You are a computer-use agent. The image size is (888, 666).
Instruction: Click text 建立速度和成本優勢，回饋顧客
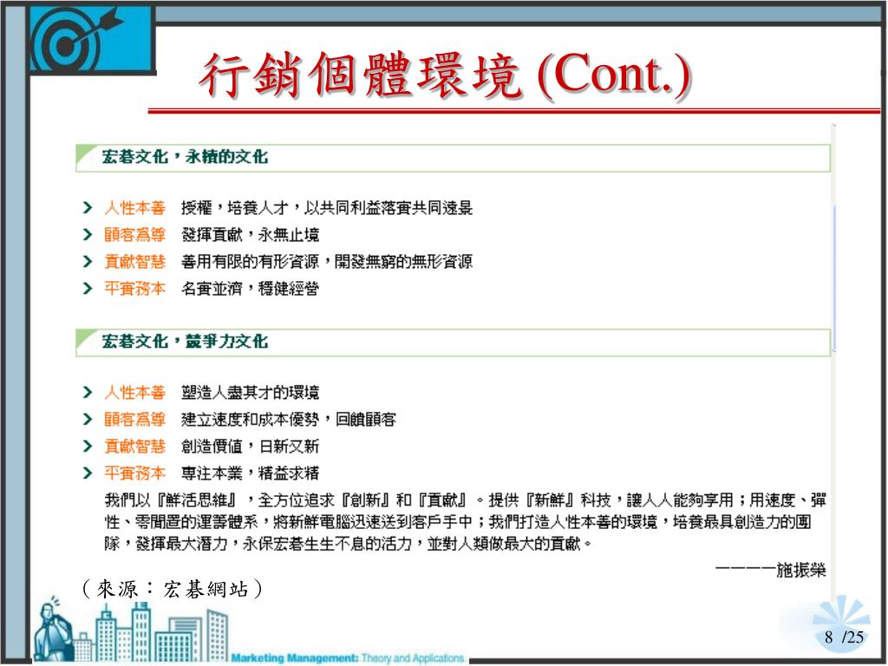[x=289, y=419]
